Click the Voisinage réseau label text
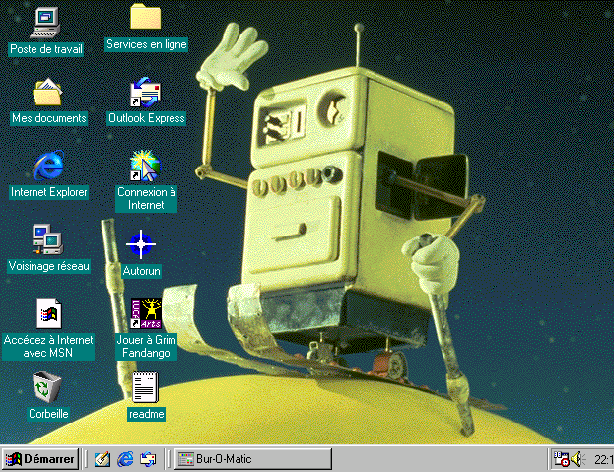 coord(49,266)
